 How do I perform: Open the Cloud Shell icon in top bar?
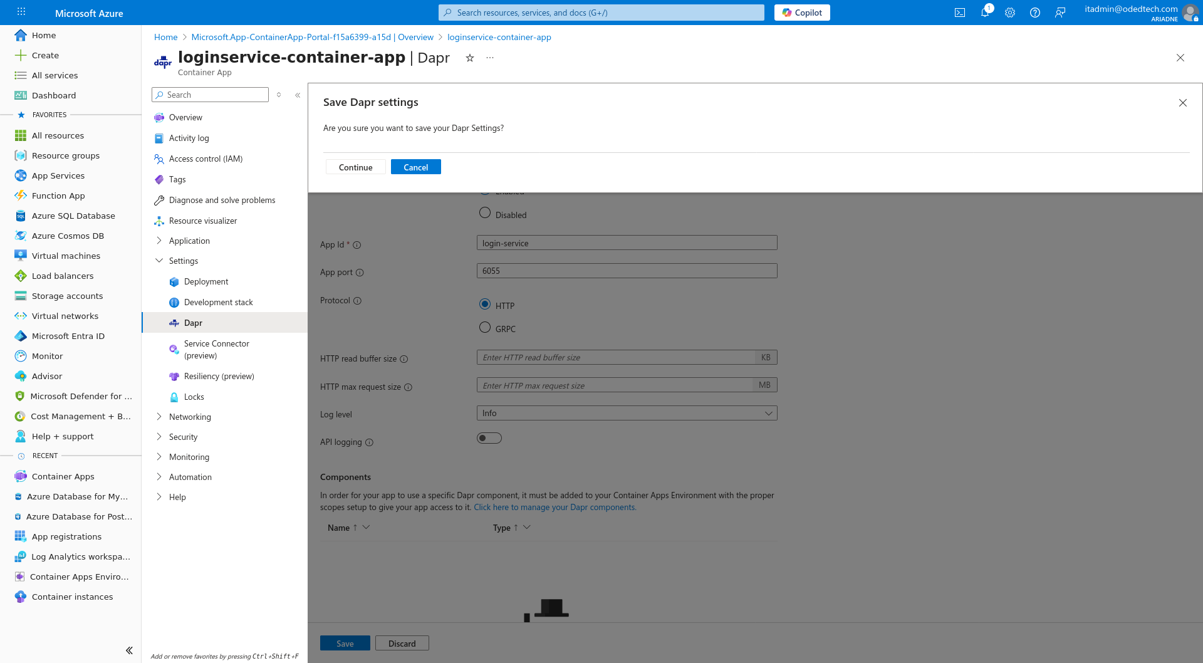click(x=959, y=13)
